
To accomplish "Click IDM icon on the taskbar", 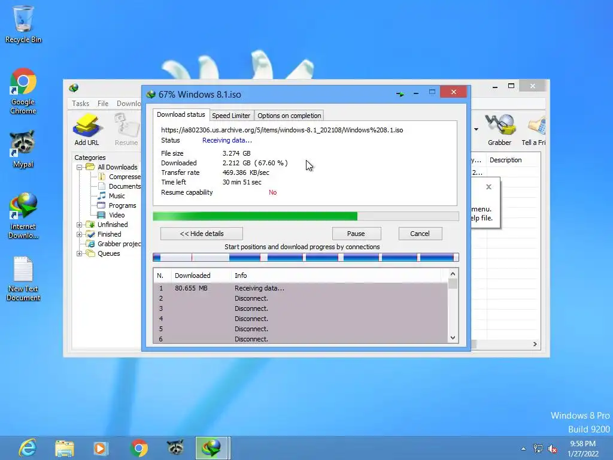I will point(211,448).
